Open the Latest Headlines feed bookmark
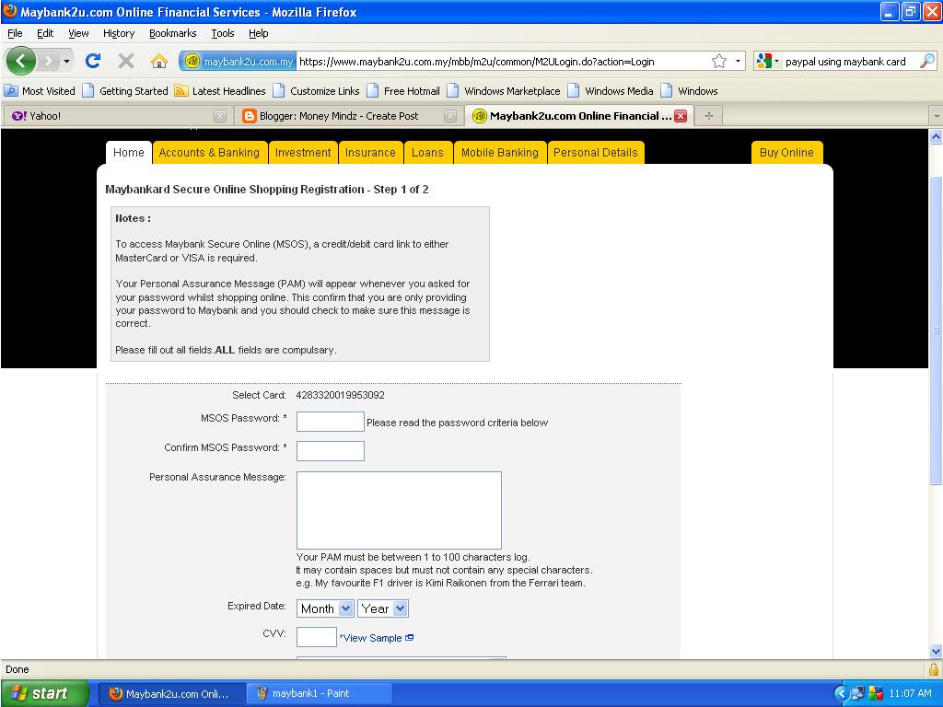Viewport: 943px width, 707px height. [x=219, y=91]
